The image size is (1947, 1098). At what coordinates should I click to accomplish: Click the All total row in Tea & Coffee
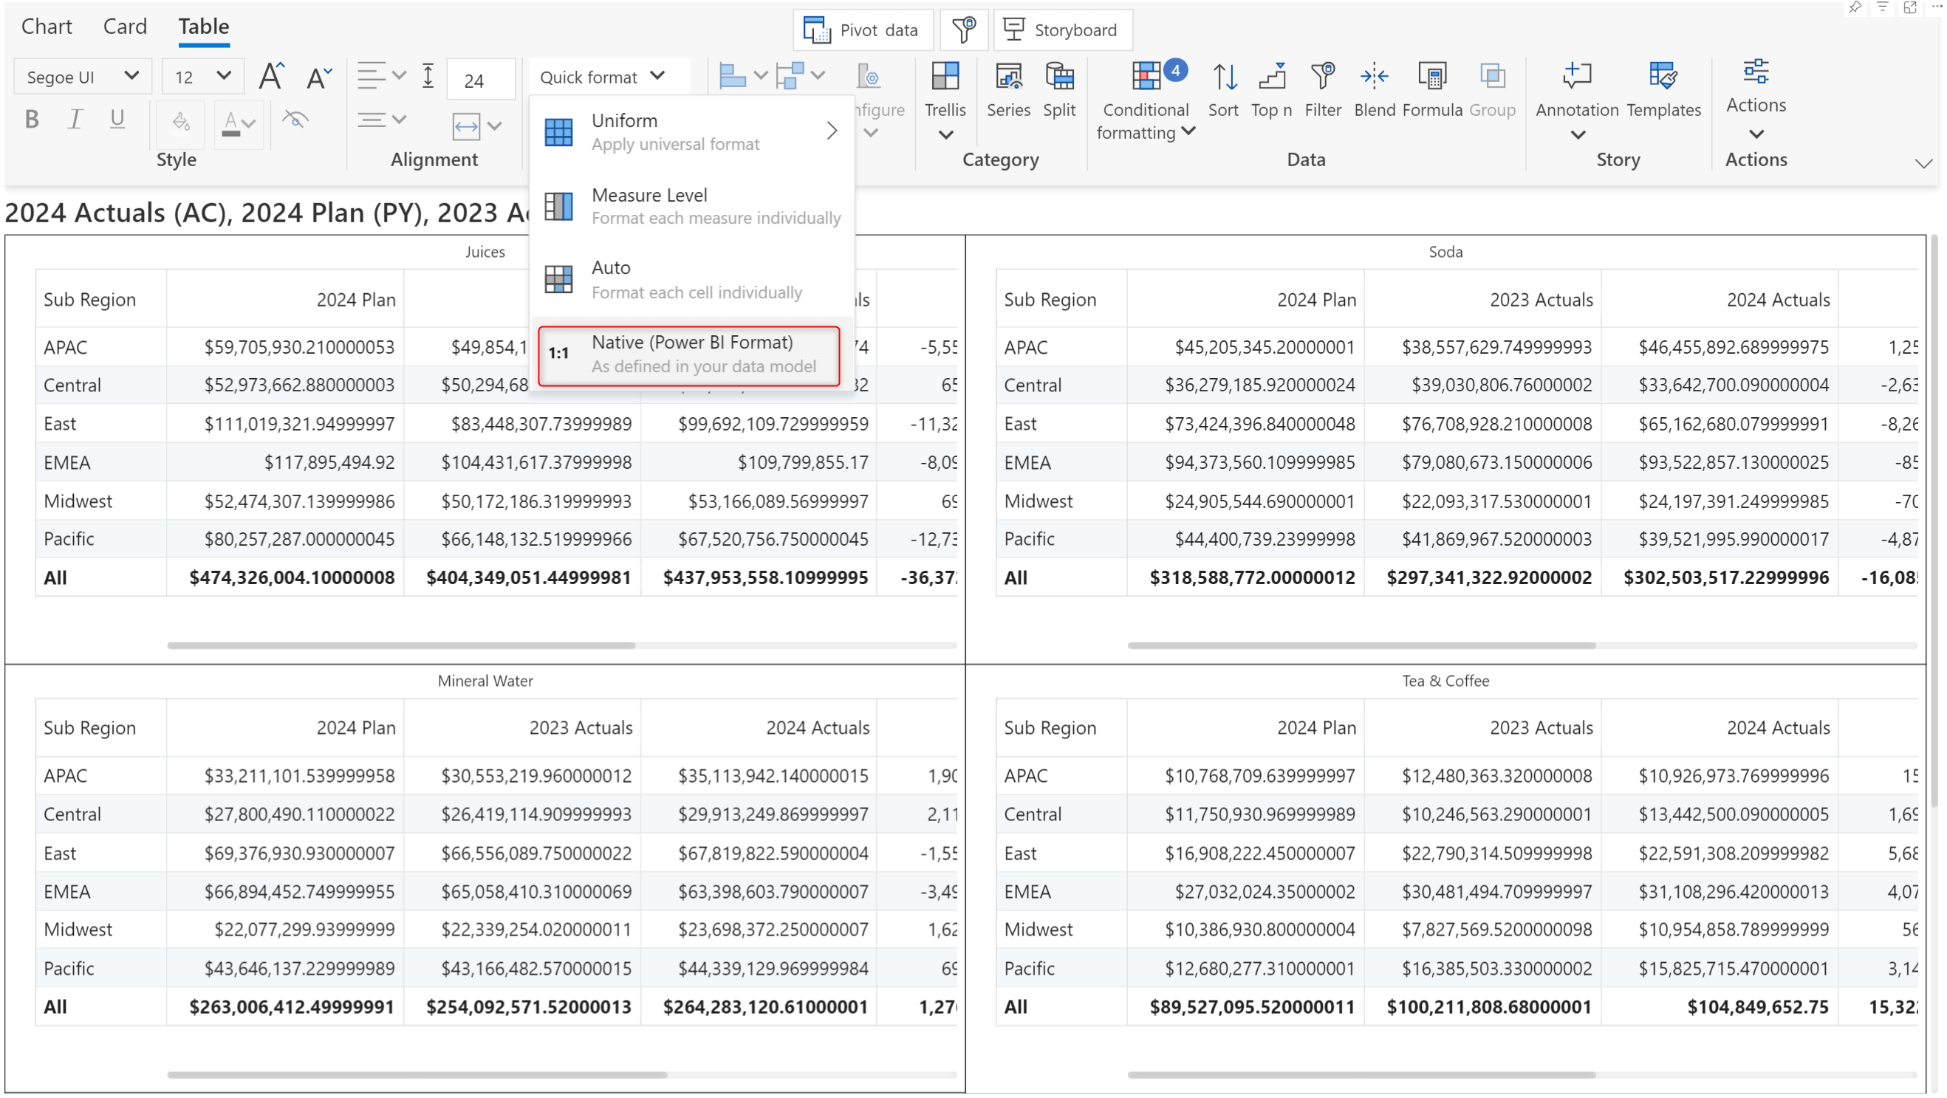coord(1456,1006)
